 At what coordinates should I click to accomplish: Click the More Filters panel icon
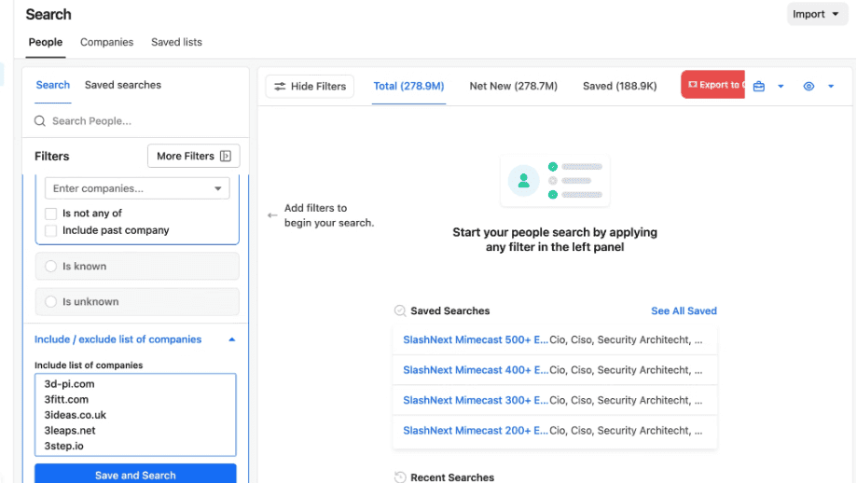click(x=225, y=157)
